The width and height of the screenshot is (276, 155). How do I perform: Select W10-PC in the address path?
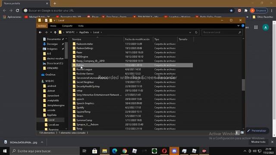point(70,32)
